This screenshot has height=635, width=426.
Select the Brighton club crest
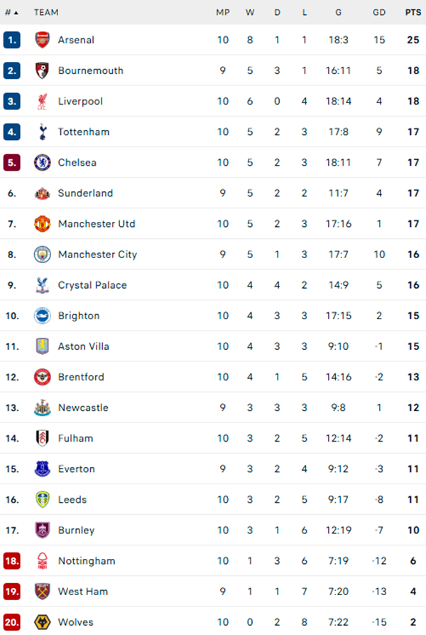40,315
